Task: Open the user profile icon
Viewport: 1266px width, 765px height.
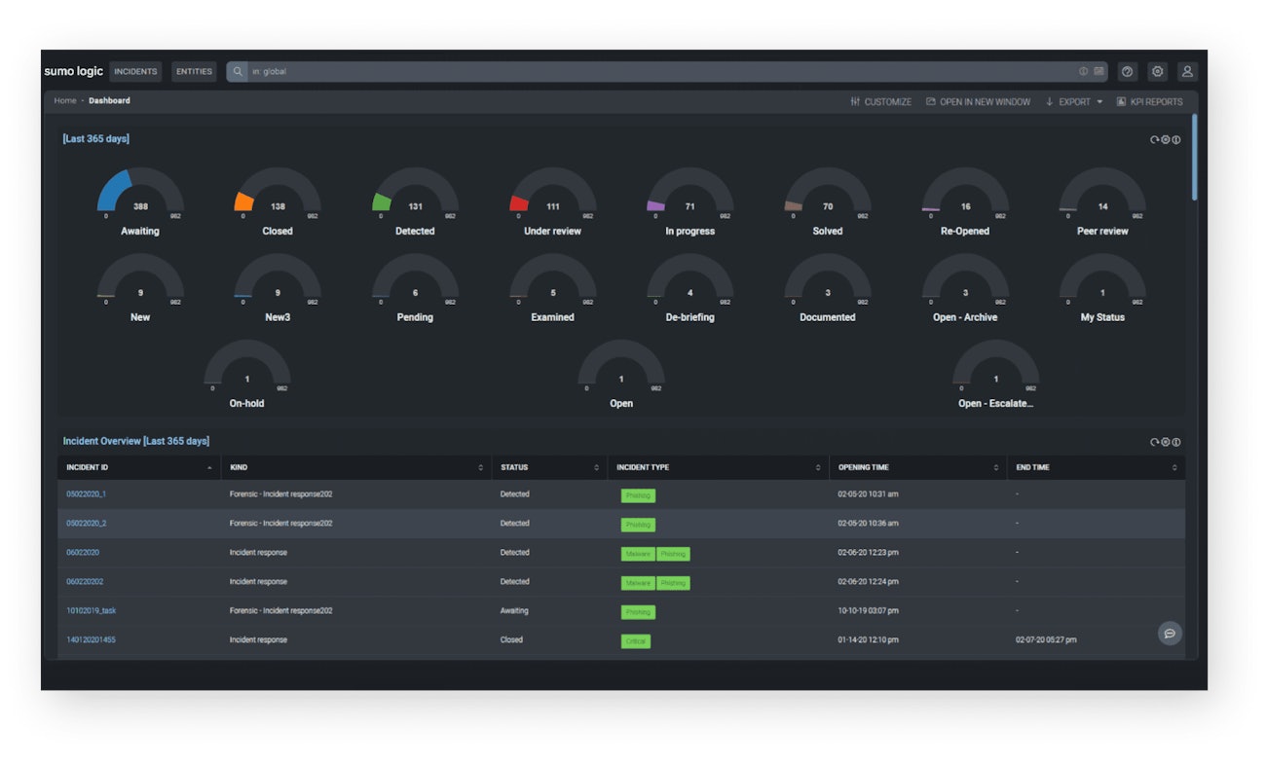Action: (x=1186, y=72)
